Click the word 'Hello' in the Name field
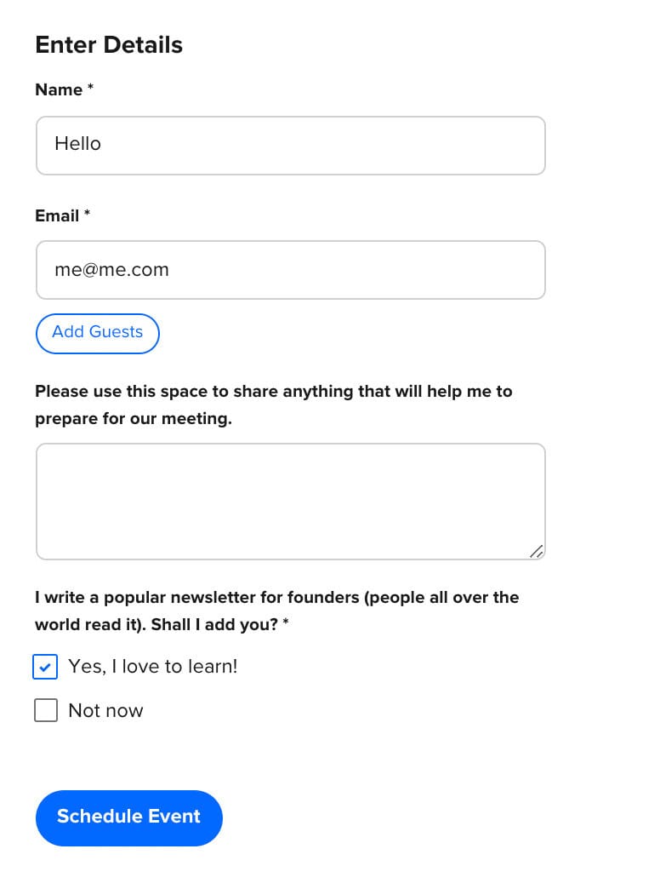The height and width of the screenshot is (889, 660). click(x=77, y=144)
